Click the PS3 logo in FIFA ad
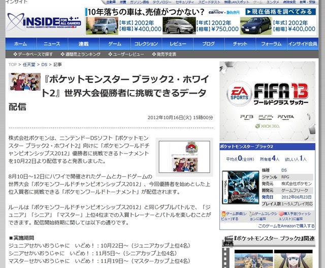 (246, 117)
